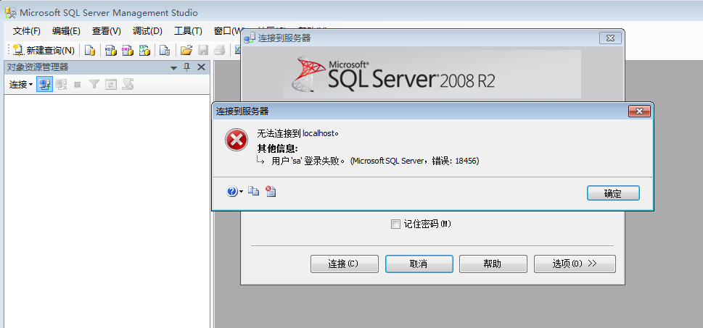Click the Disconnect icon in Object Explorer

click(x=62, y=84)
